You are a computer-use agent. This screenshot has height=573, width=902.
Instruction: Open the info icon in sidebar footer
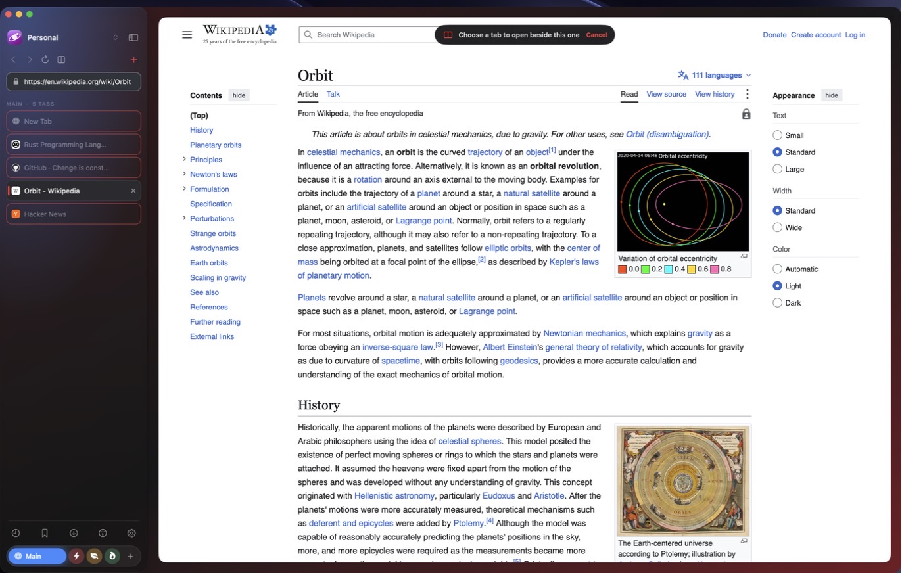point(103,533)
